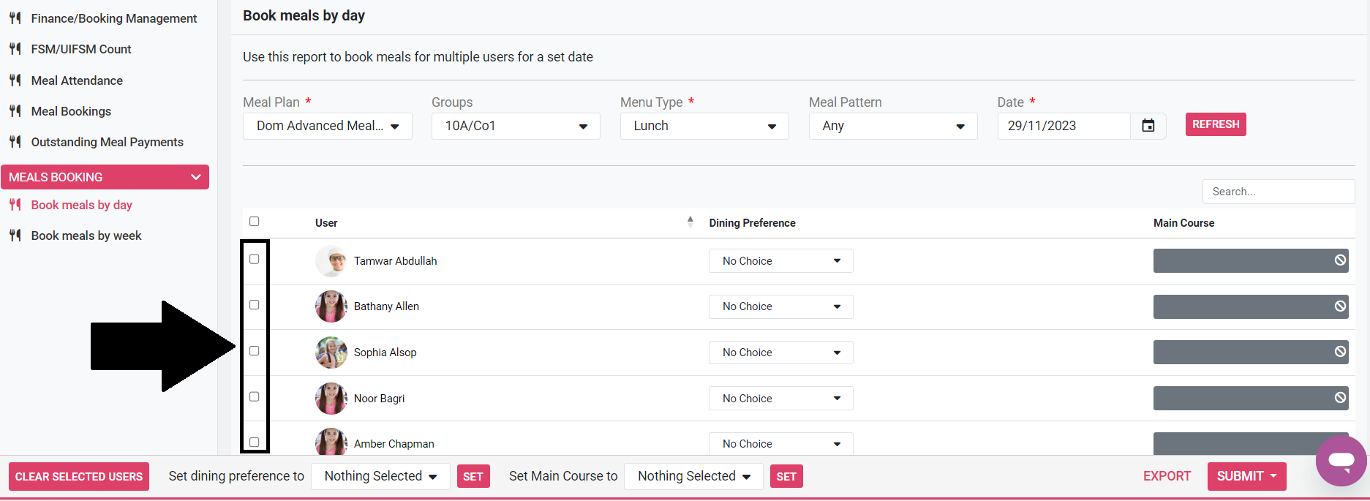Image resolution: width=1370 pixels, height=501 pixels.
Task: Expand the Menu Type dropdown showing Lunch
Action: (x=704, y=126)
